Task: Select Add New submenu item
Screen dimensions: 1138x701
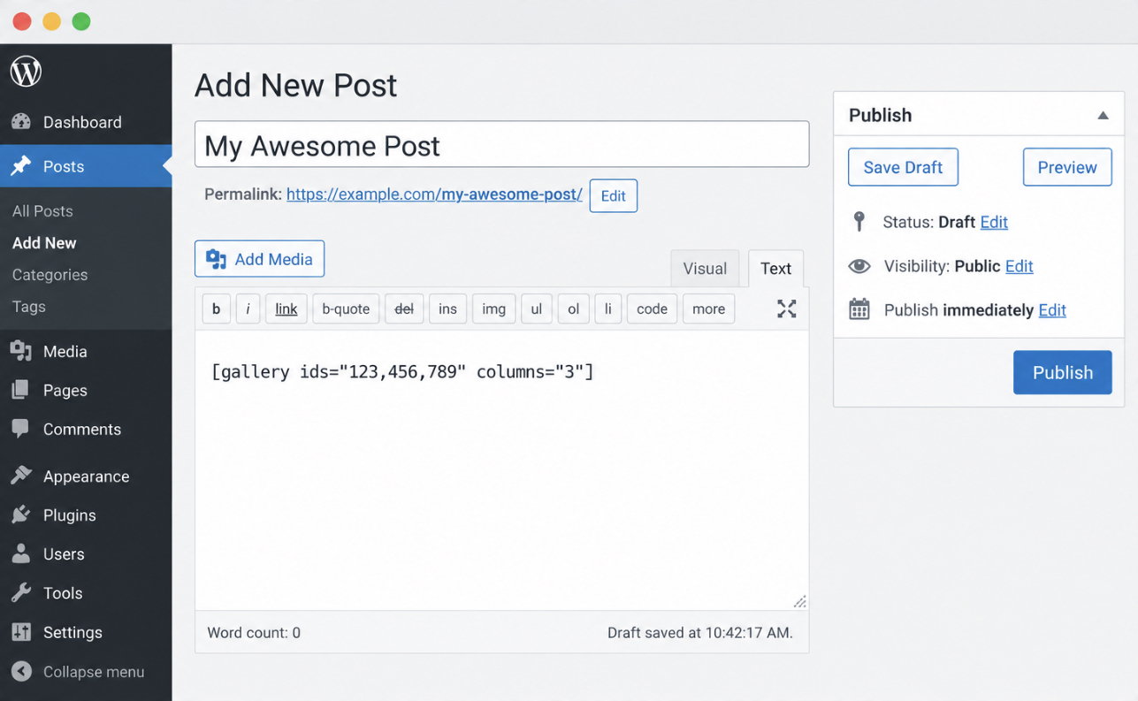Action: click(44, 242)
